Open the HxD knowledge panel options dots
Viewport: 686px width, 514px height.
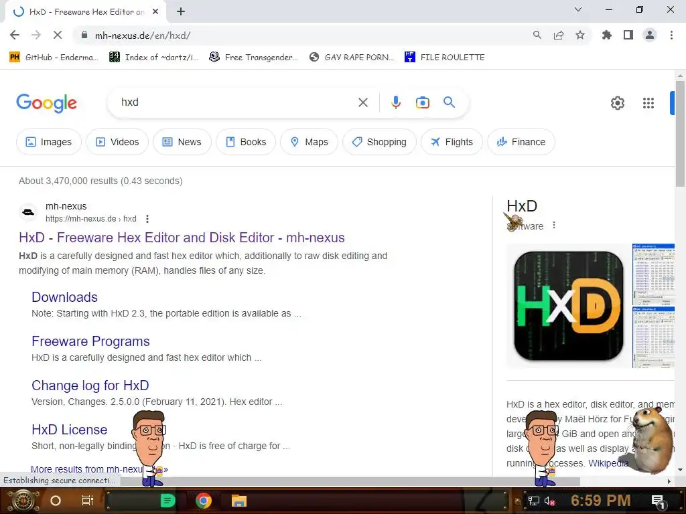554,225
